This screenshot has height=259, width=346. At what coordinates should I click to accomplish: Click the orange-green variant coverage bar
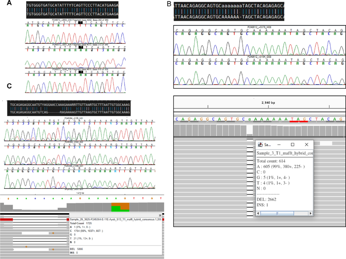120,207
